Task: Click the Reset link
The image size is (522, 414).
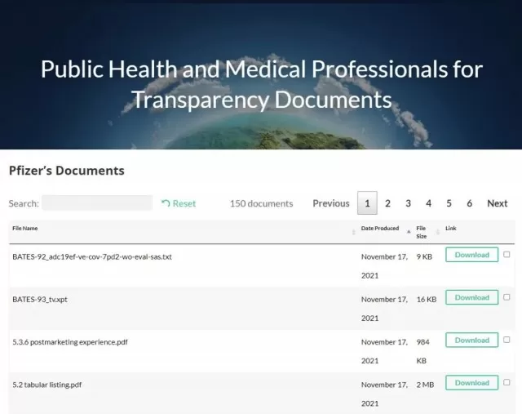Action: point(179,203)
